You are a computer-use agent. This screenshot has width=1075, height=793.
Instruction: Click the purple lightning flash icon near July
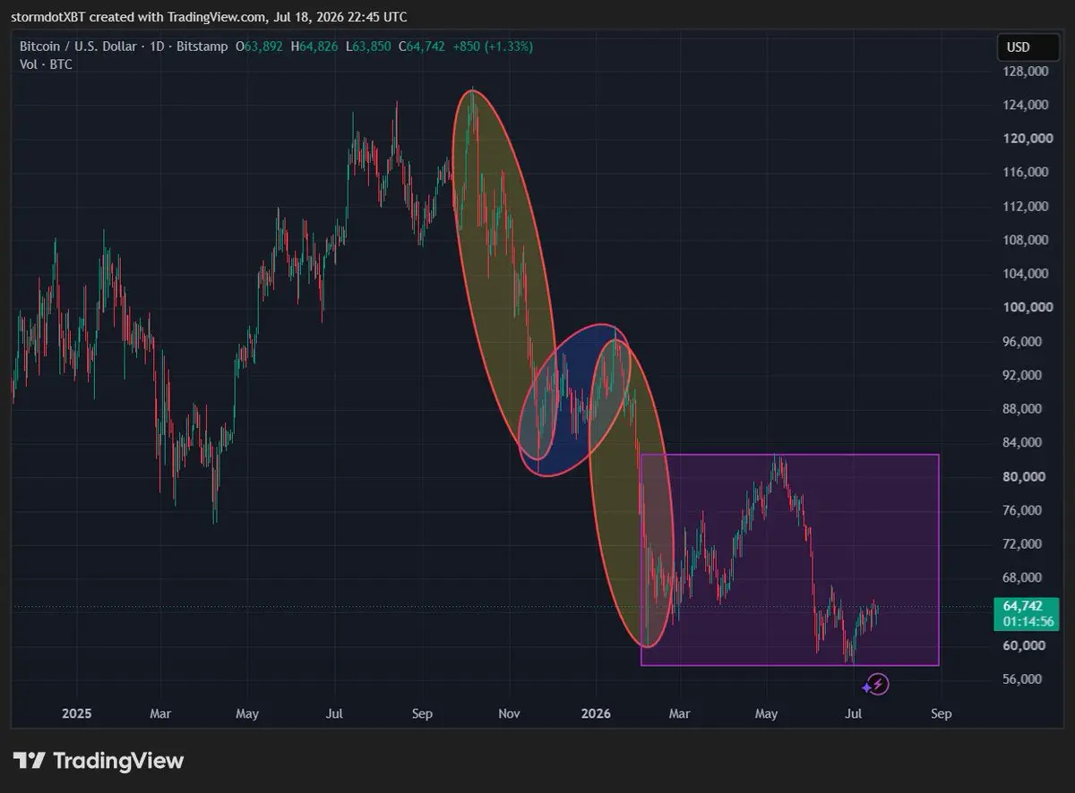[879, 685]
